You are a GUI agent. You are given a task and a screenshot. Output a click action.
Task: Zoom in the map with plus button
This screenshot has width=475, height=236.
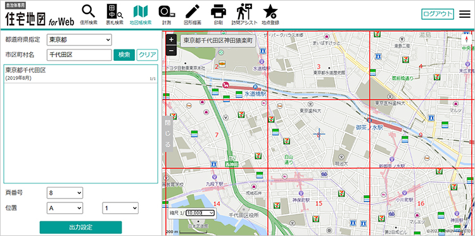[172, 39]
